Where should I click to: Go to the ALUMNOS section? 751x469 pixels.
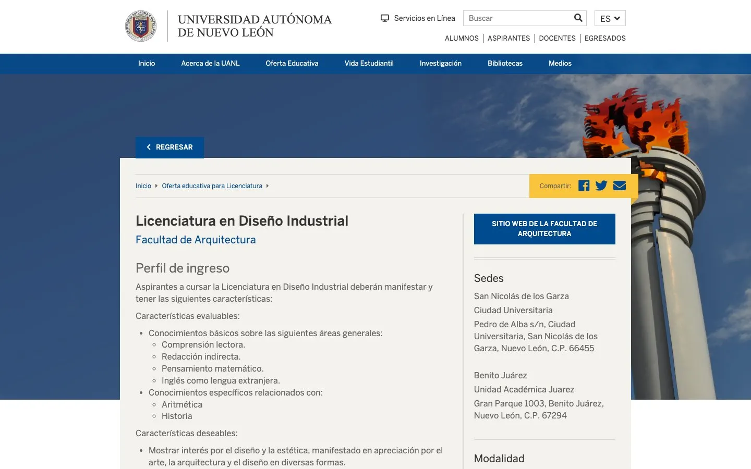(462, 38)
